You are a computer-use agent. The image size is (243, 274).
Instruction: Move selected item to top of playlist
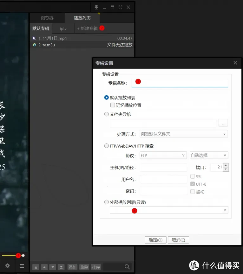(x=36, y=267)
